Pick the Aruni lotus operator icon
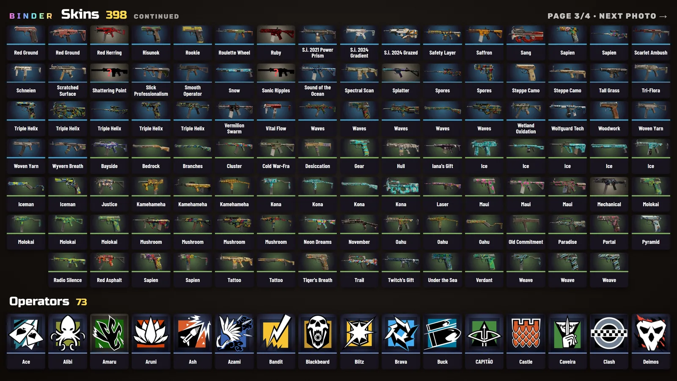This screenshot has width=677, height=381. click(151, 333)
